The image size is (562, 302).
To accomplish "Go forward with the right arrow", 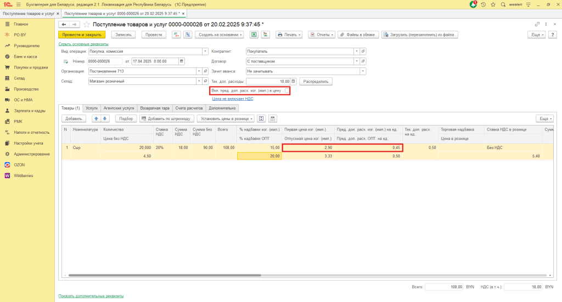I will click(x=74, y=24).
